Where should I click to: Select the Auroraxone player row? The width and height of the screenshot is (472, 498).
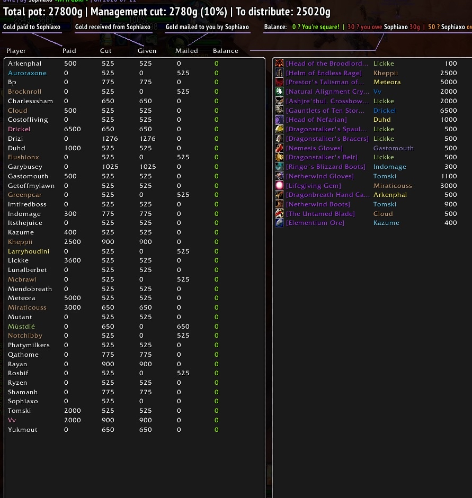click(x=135, y=73)
